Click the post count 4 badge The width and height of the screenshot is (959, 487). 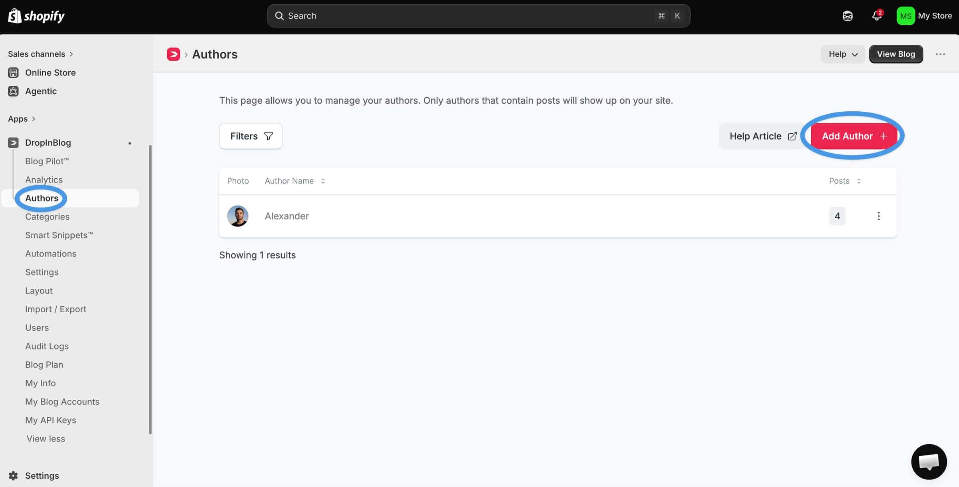pyautogui.click(x=837, y=216)
